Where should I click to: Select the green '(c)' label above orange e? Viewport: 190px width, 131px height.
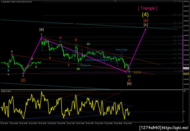[129, 76]
